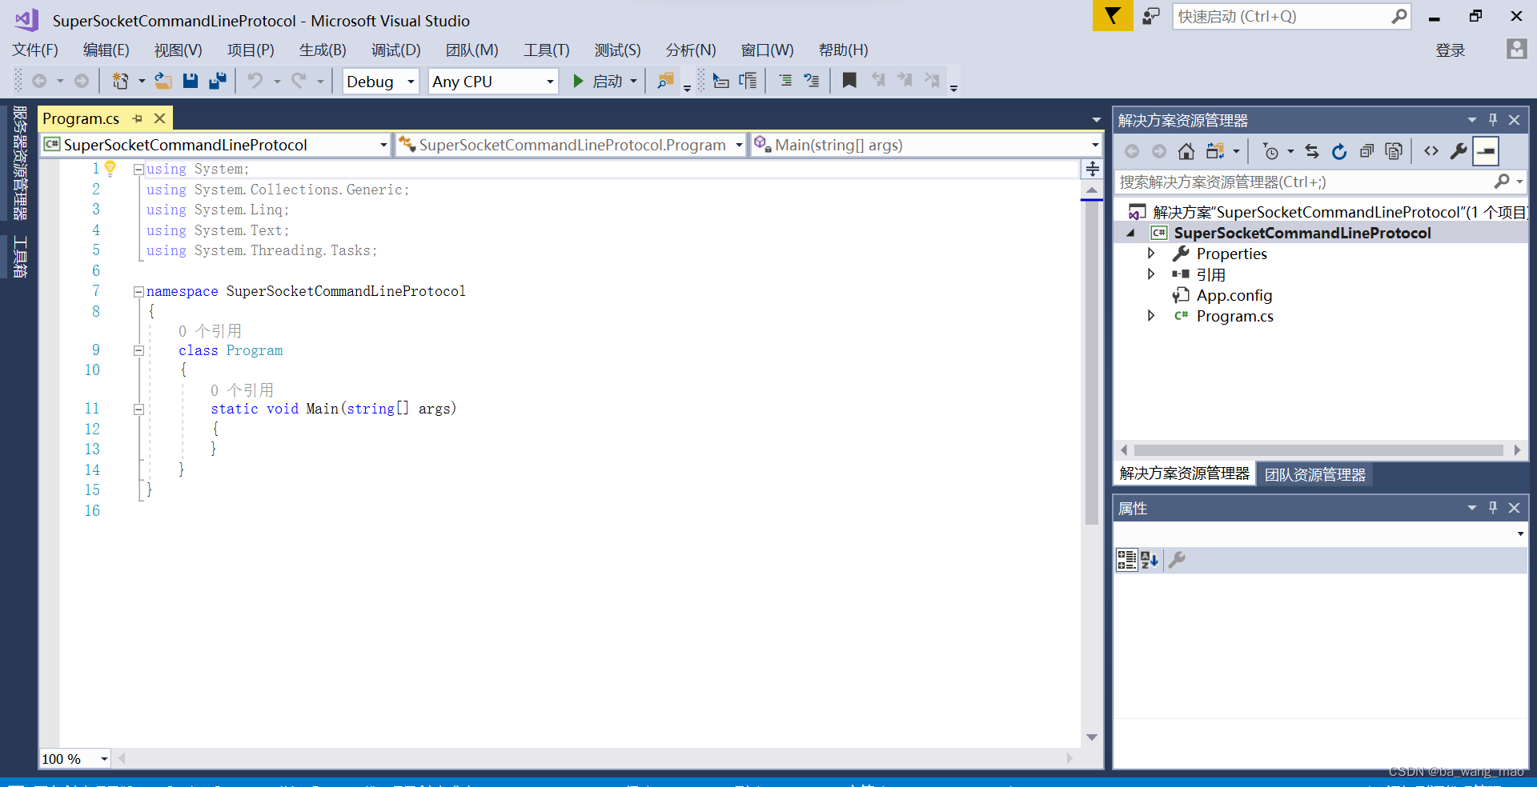Open the 生成(B) build menu
Viewport: 1537px width, 787px height.
(x=323, y=50)
